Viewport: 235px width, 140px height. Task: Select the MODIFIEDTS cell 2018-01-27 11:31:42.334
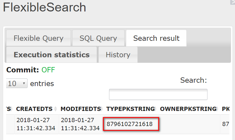pyautogui.click(x=82, y=124)
